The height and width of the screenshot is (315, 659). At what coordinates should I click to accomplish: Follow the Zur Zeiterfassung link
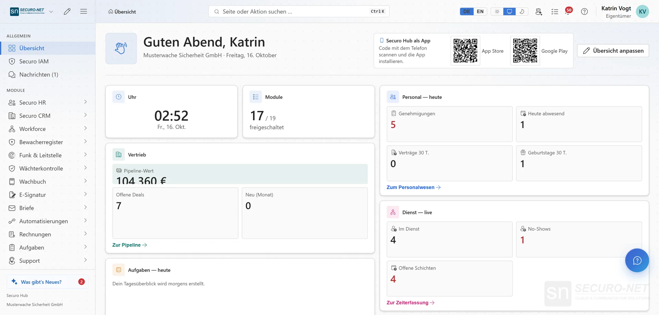[x=410, y=303]
